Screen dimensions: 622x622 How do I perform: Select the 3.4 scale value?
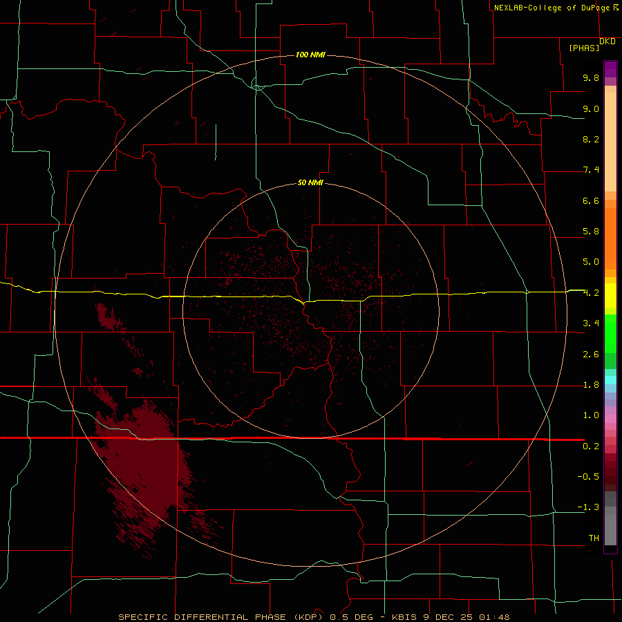[591, 323]
